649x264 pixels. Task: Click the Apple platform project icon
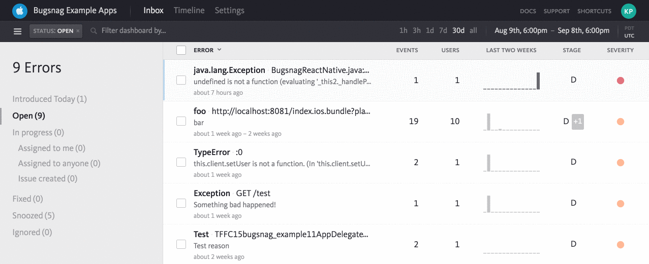[x=19, y=11]
